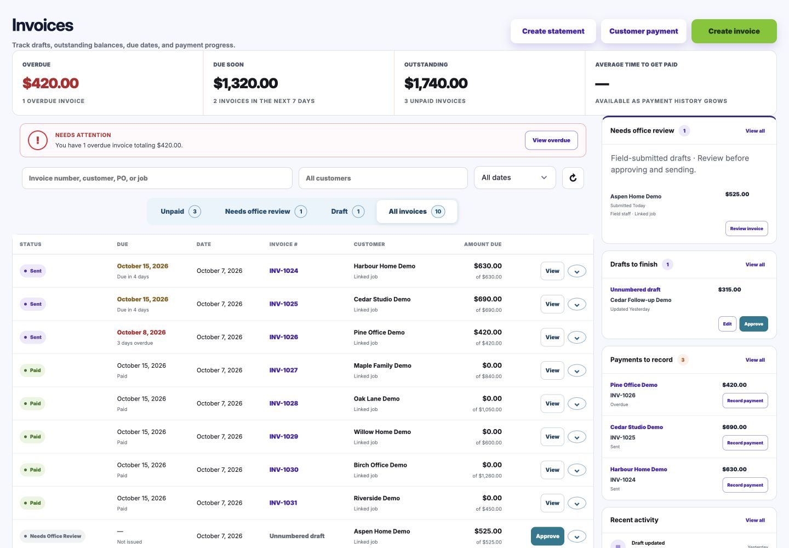Select the Needs office review tab
This screenshot has width=789, height=548.
point(266,212)
